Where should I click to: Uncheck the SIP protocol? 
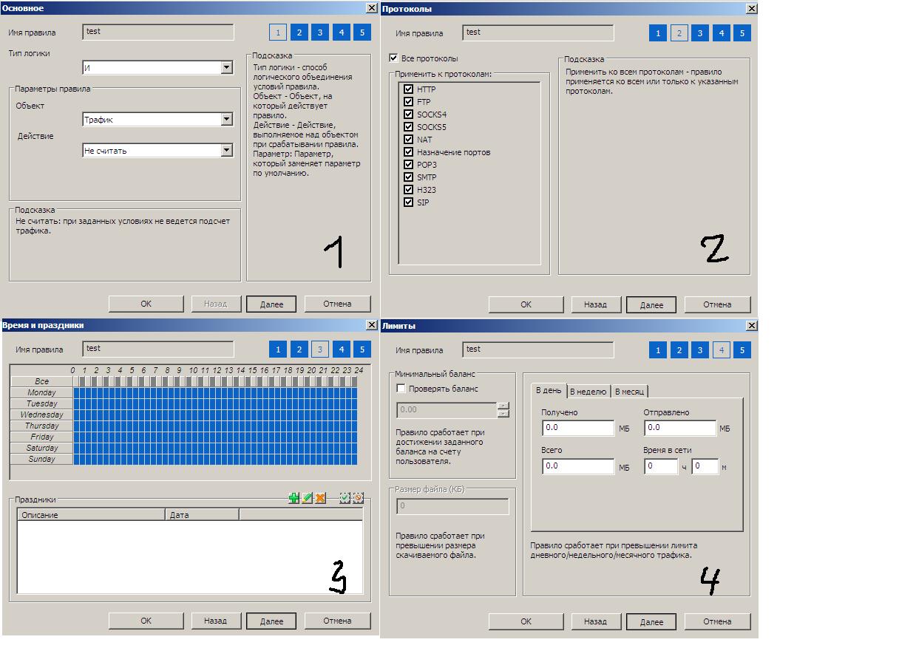point(408,202)
